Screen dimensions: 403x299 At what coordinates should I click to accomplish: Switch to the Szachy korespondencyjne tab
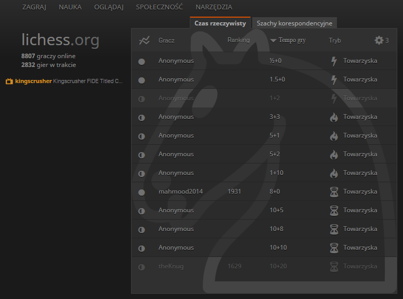pyautogui.click(x=294, y=23)
